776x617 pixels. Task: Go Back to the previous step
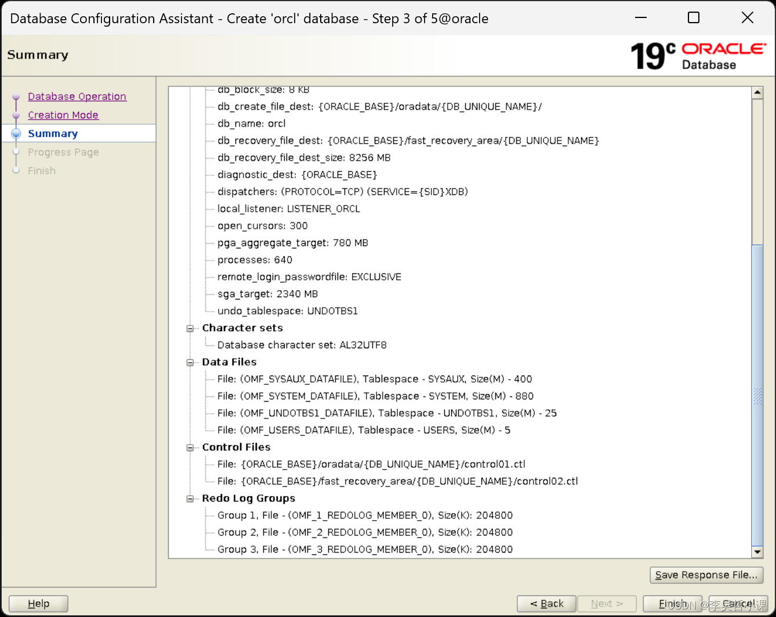coord(546,604)
